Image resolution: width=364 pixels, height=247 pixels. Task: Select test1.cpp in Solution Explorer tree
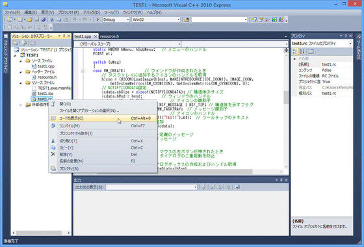tap(46, 66)
